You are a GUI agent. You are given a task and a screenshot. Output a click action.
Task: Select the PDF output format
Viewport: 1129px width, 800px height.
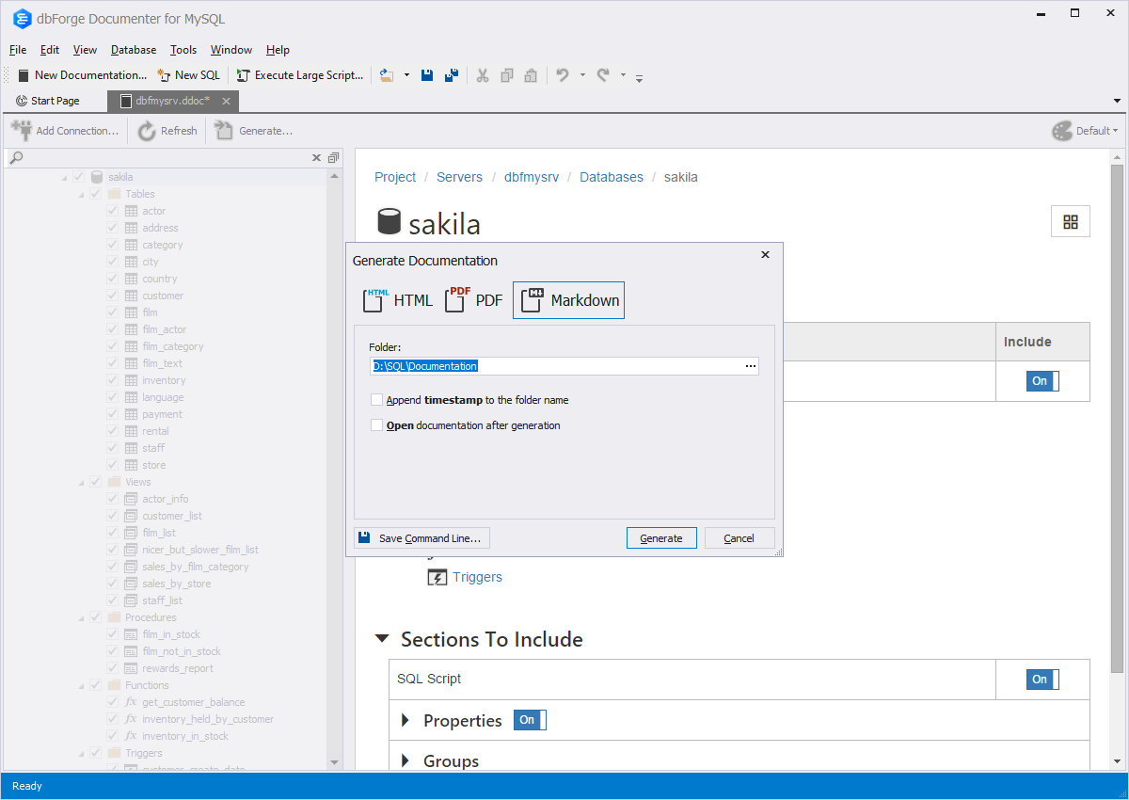[473, 299]
